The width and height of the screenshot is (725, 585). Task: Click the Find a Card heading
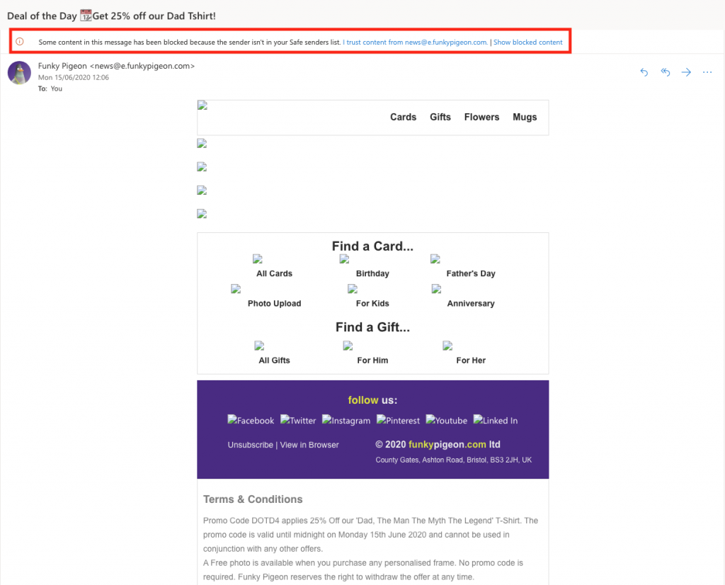pyautogui.click(x=372, y=246)
